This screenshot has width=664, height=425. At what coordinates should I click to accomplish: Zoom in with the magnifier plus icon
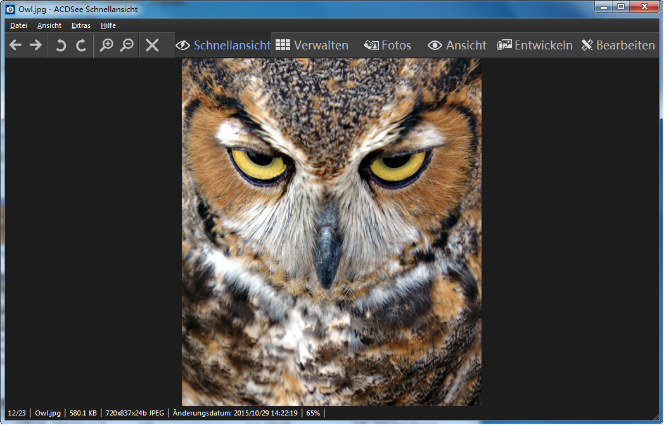[x=106, y=45]
